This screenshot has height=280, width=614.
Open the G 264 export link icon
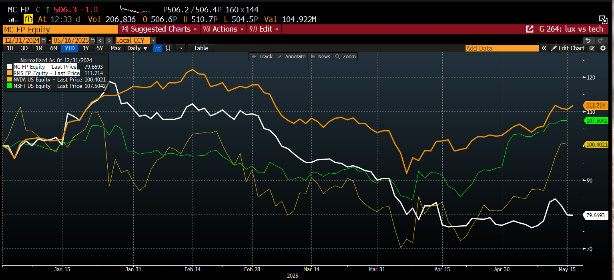pyautogui.click(x=530, y=29)
